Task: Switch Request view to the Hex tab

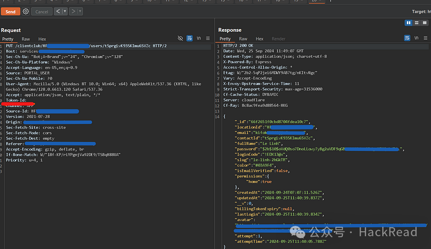Action: click(x=42, y=39)
